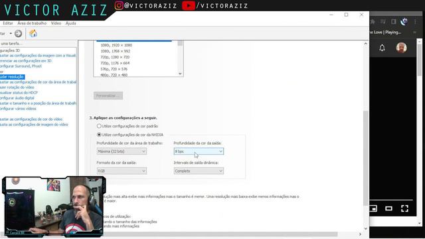Open the Editar menu

coord(8,23)
